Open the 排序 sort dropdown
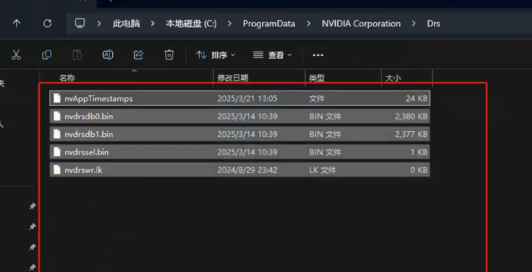Screen dimensions: 532x272 click(216, 55)
